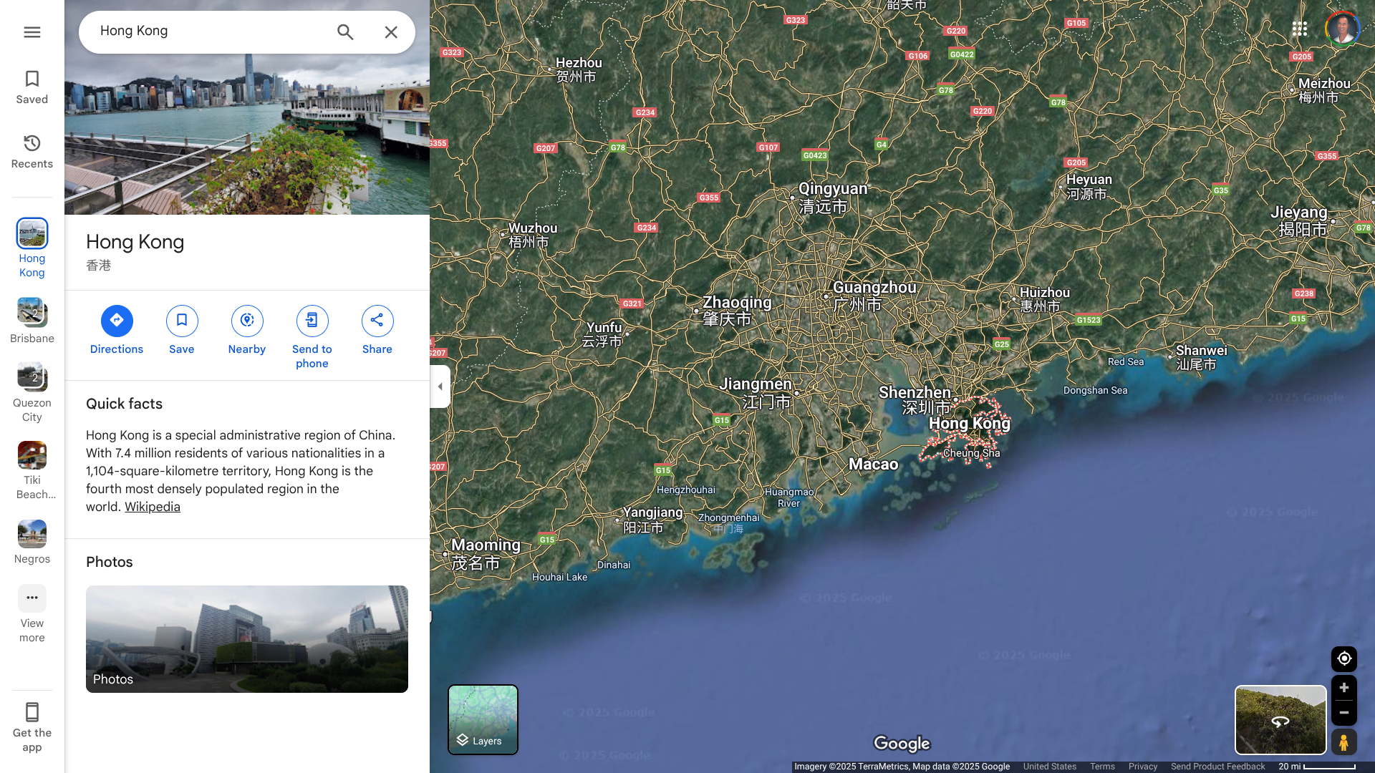1375x773 pixels.
Task: Toggle the Layers map type
Action: pyautogui.click(x=483, y=719)
